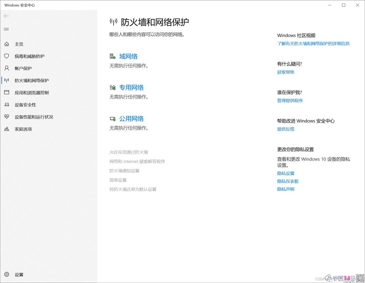
Task: Click the 帮助改进 Windows 安全中心 heading
Action: pos(306,121)
